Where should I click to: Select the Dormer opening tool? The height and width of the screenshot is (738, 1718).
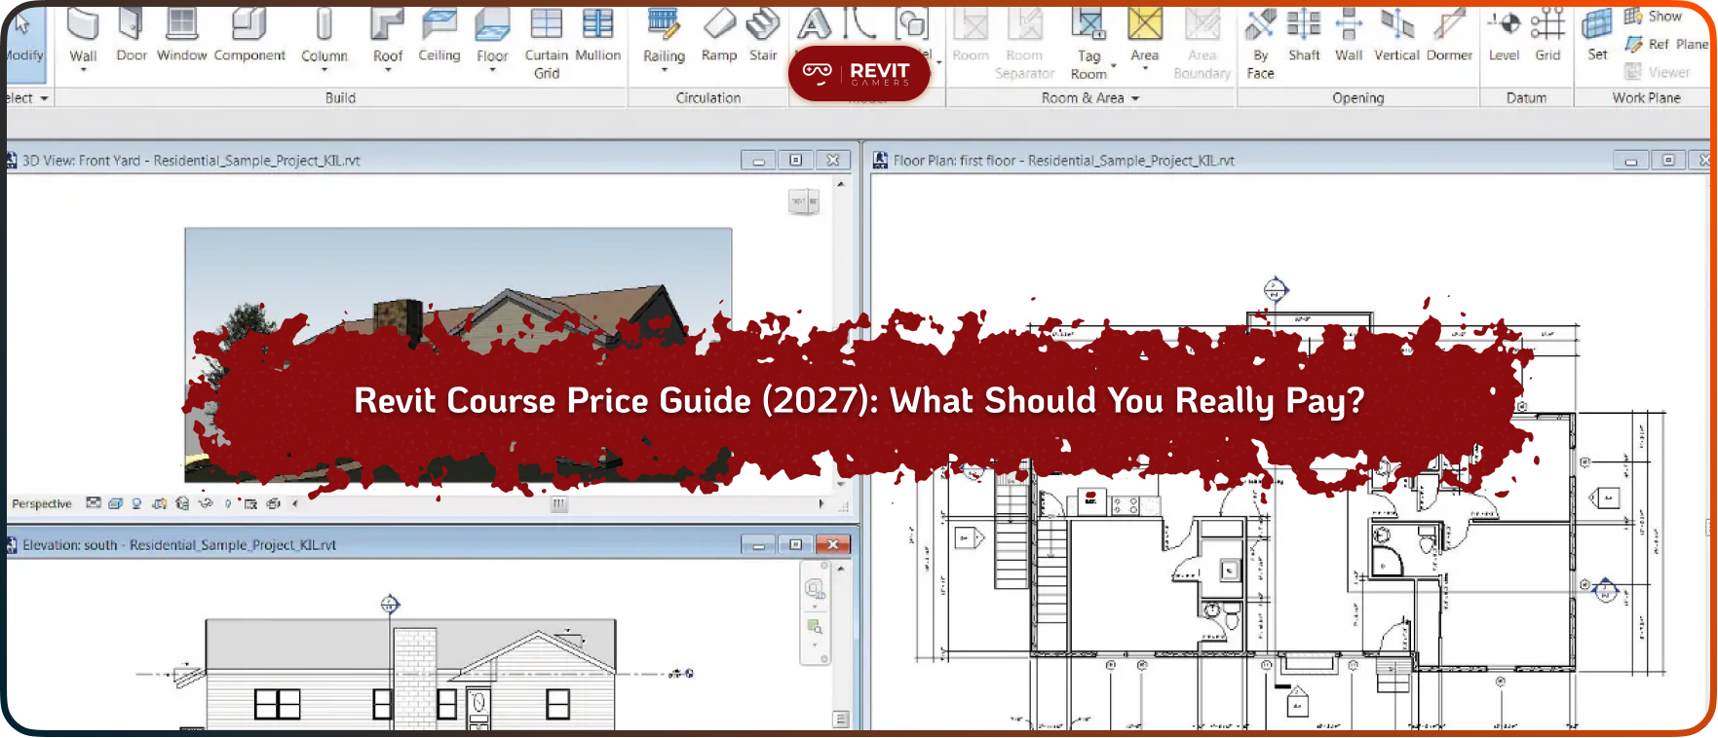(x=1449, y=35)
